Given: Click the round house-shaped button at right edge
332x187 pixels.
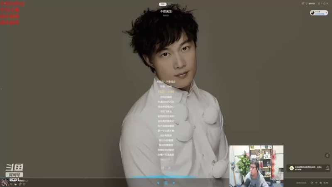Looking at the screenshot, I should click(x=327, y=155).
